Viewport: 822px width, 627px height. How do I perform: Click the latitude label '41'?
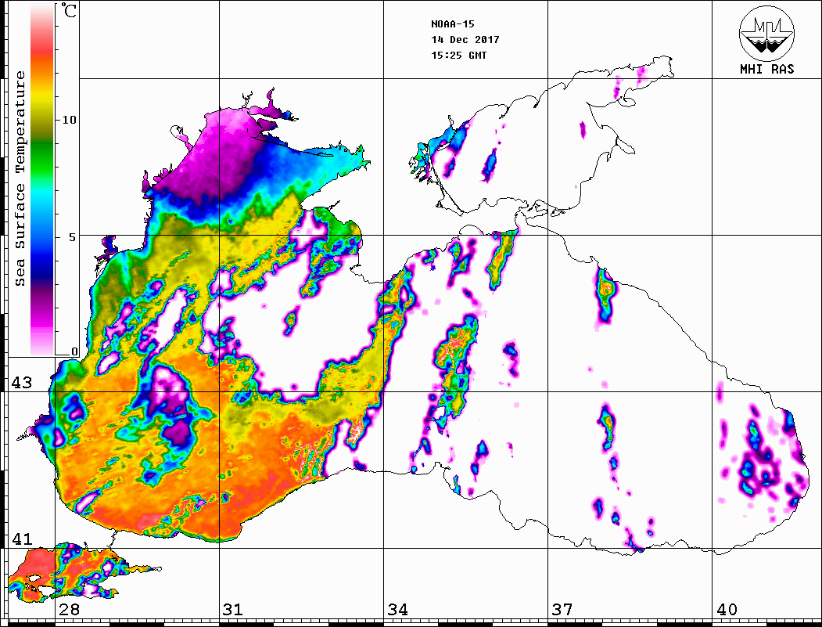pos(22,539)
